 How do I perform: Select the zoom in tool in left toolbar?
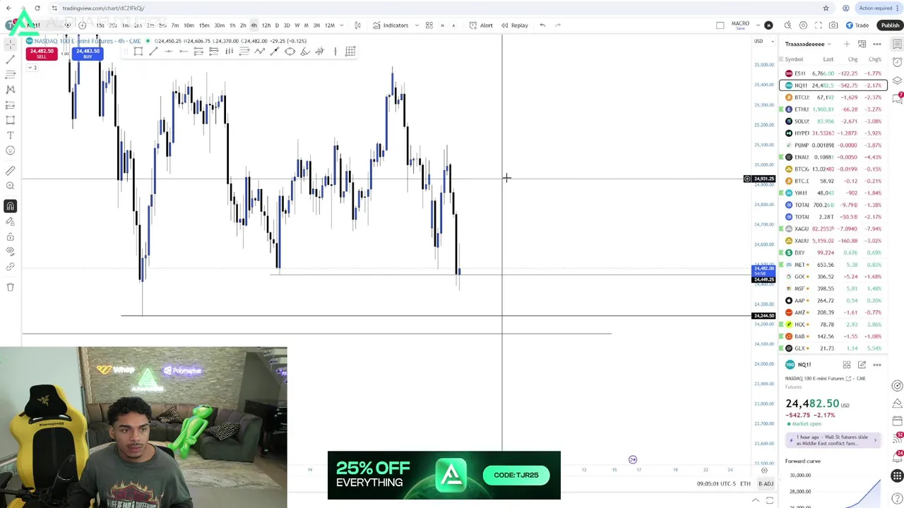click(10, 186)
